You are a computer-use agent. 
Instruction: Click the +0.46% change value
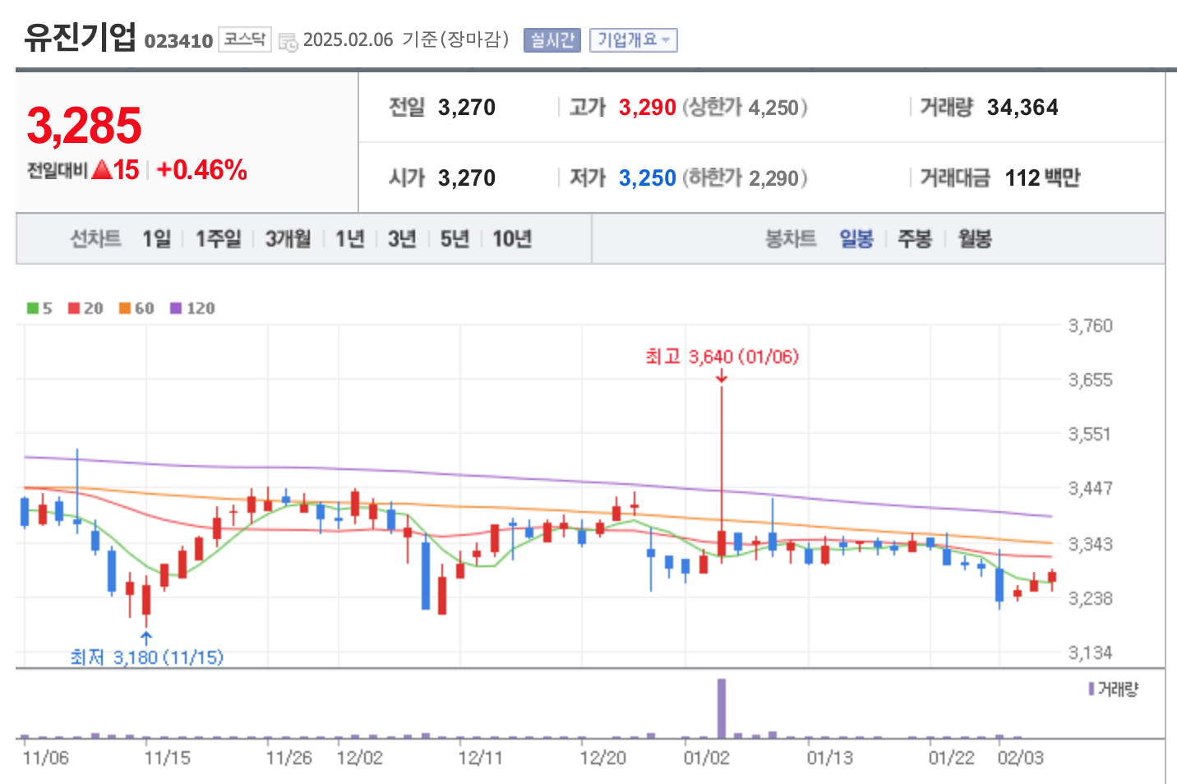pyautogui.click(x=201, y=170)
